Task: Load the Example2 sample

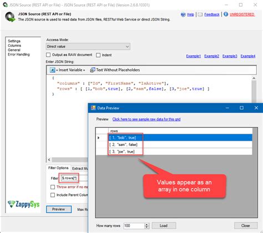Action: (x=211, y=56)
